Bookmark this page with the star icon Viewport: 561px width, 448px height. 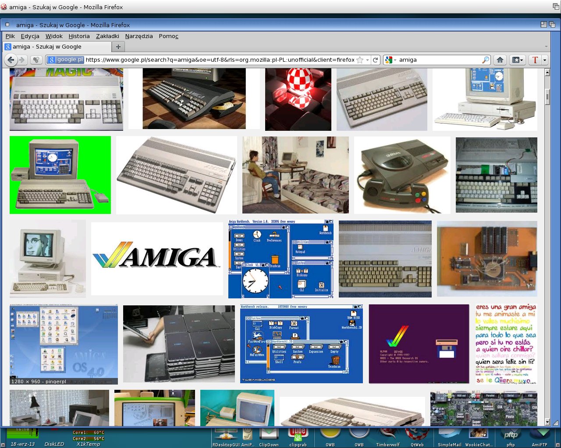[x=360, y=60]
